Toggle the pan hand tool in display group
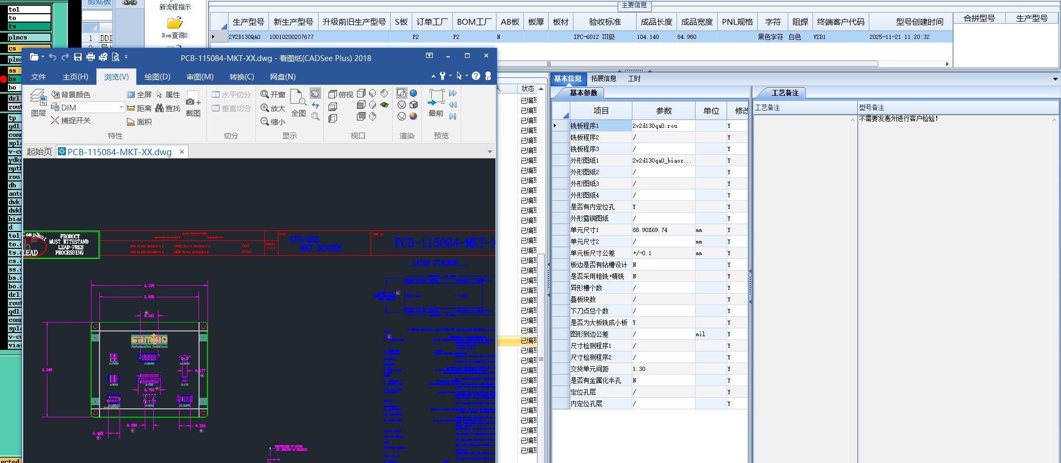The height and width of the screenshot is (463, 1061). pos(315,93)
